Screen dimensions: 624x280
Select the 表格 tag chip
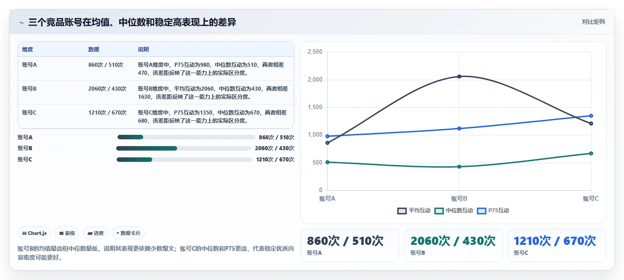click(x=67, y=233)
